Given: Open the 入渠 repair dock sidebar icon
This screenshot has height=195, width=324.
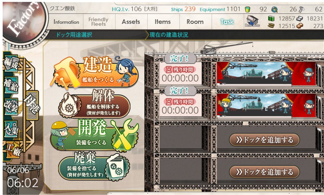Looking at the screenshot, I should click(x=11, y=128).
